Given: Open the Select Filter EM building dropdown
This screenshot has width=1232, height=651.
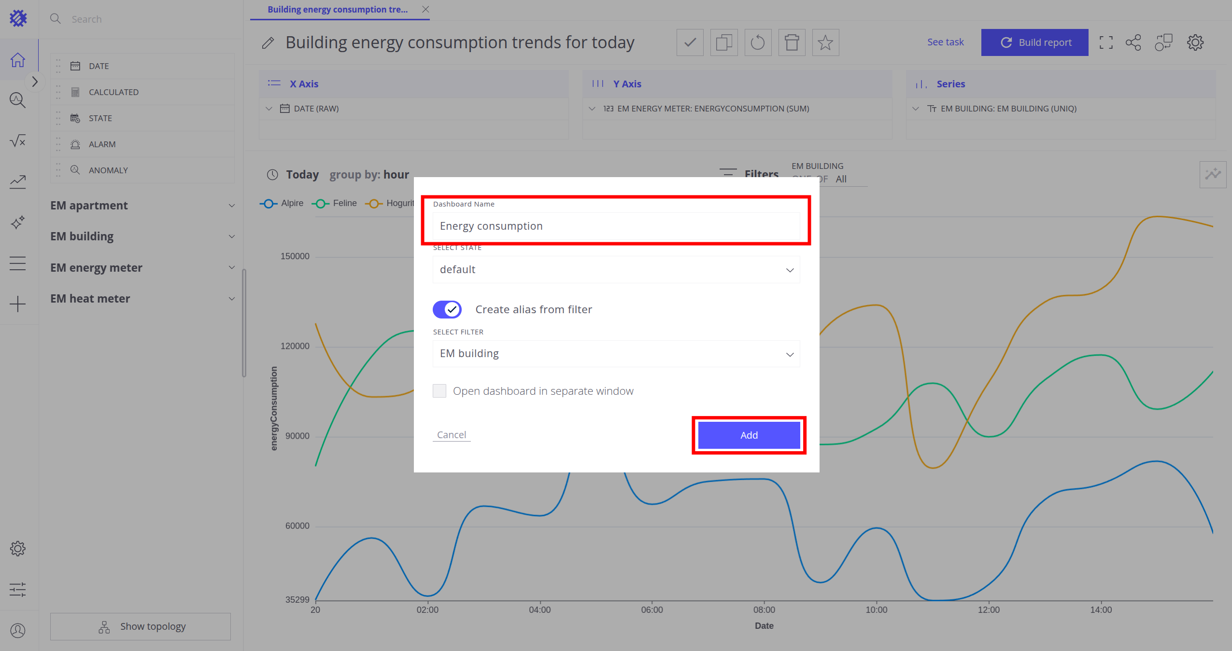Looking at the screenshot, I should (616, 354).
